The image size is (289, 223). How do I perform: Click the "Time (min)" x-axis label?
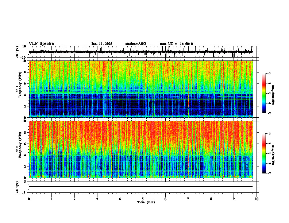146,202
